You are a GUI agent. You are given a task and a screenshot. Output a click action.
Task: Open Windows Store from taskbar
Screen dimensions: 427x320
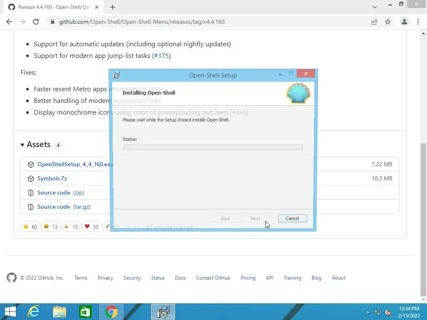[85, 312]
